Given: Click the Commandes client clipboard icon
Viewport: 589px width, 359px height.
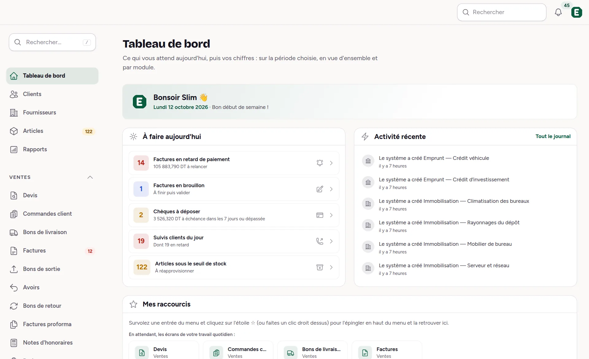Looking at the screenshot, I should 14,214.
